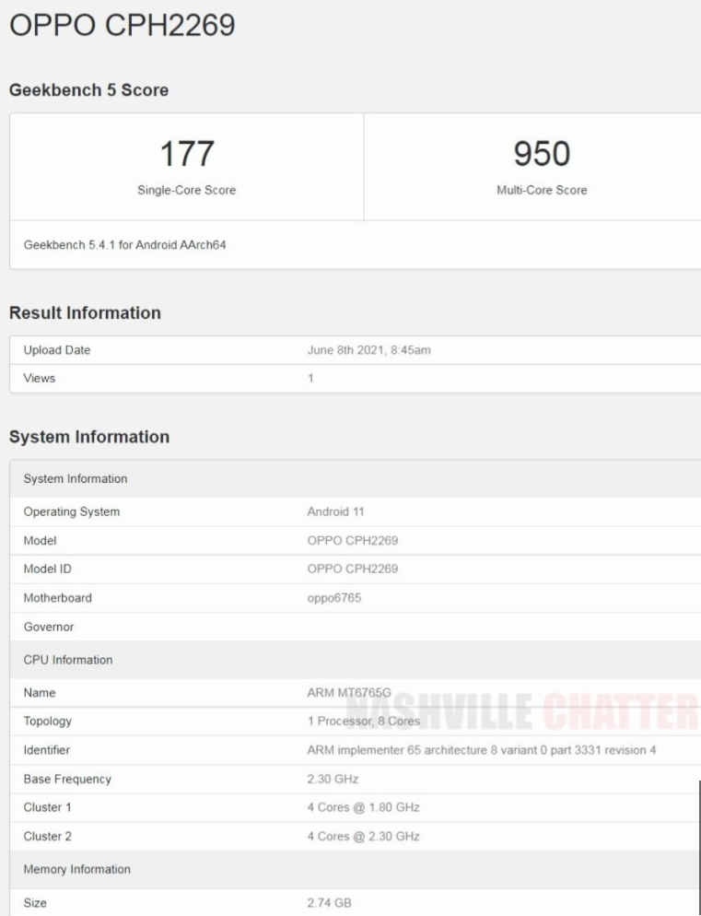
Task: Select the ARM MT6765G processor name
Action: coord(349,693)
